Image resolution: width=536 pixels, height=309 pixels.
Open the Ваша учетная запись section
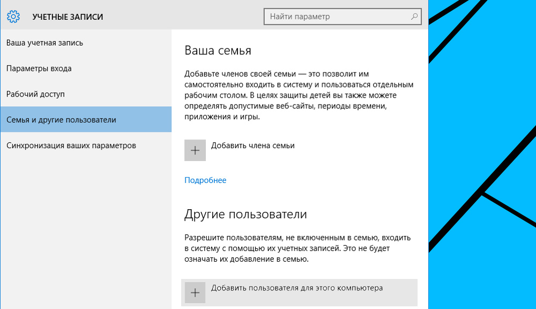click(44, 42)
